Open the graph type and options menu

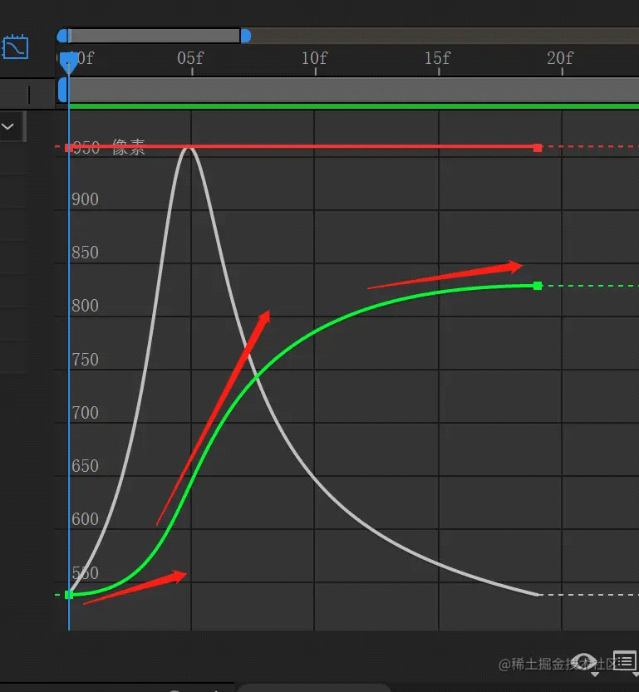(625, 661)
